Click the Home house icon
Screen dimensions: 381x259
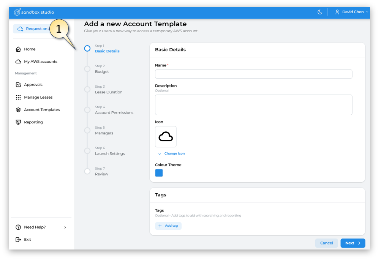click(18, 49)
